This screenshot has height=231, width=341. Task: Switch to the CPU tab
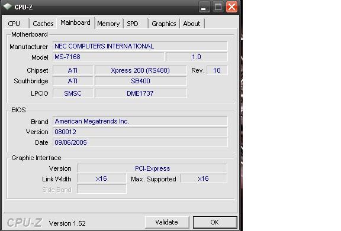point(17,24)
